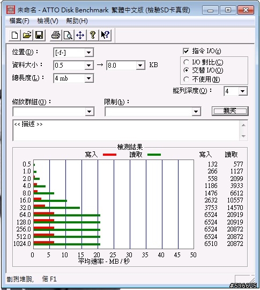Open print preview magnifier icon

click(68, 35)
